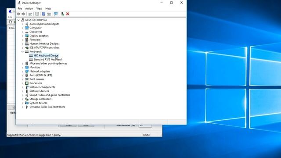Click the Device Manager title bar icon

pyautogui.click(x=19, y=3)
